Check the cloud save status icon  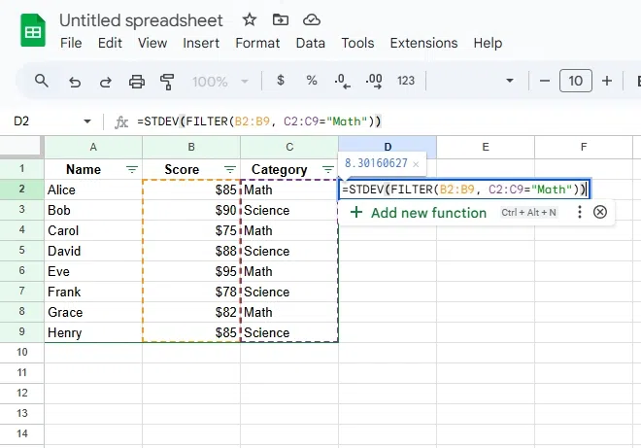(311, 19)
